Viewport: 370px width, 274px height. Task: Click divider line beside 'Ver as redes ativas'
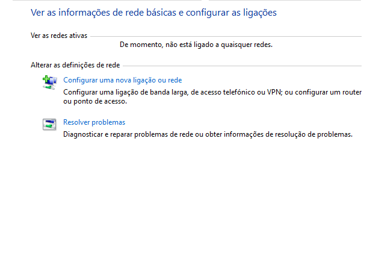point(226,36)
